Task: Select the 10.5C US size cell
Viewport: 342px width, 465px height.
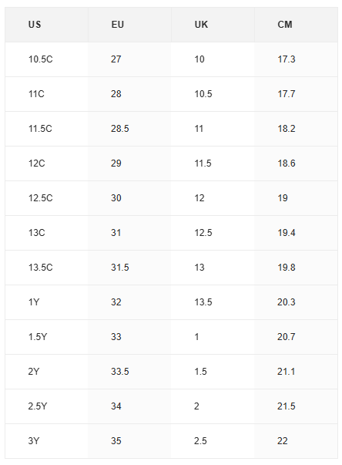Action: 46,59
